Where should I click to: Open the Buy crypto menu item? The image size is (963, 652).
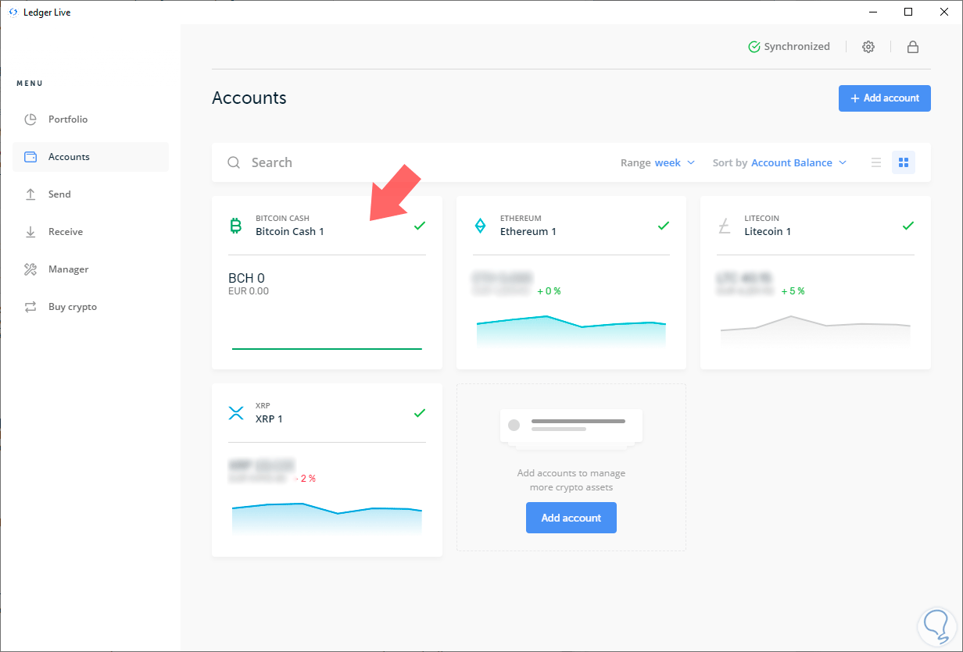[91, 307]
